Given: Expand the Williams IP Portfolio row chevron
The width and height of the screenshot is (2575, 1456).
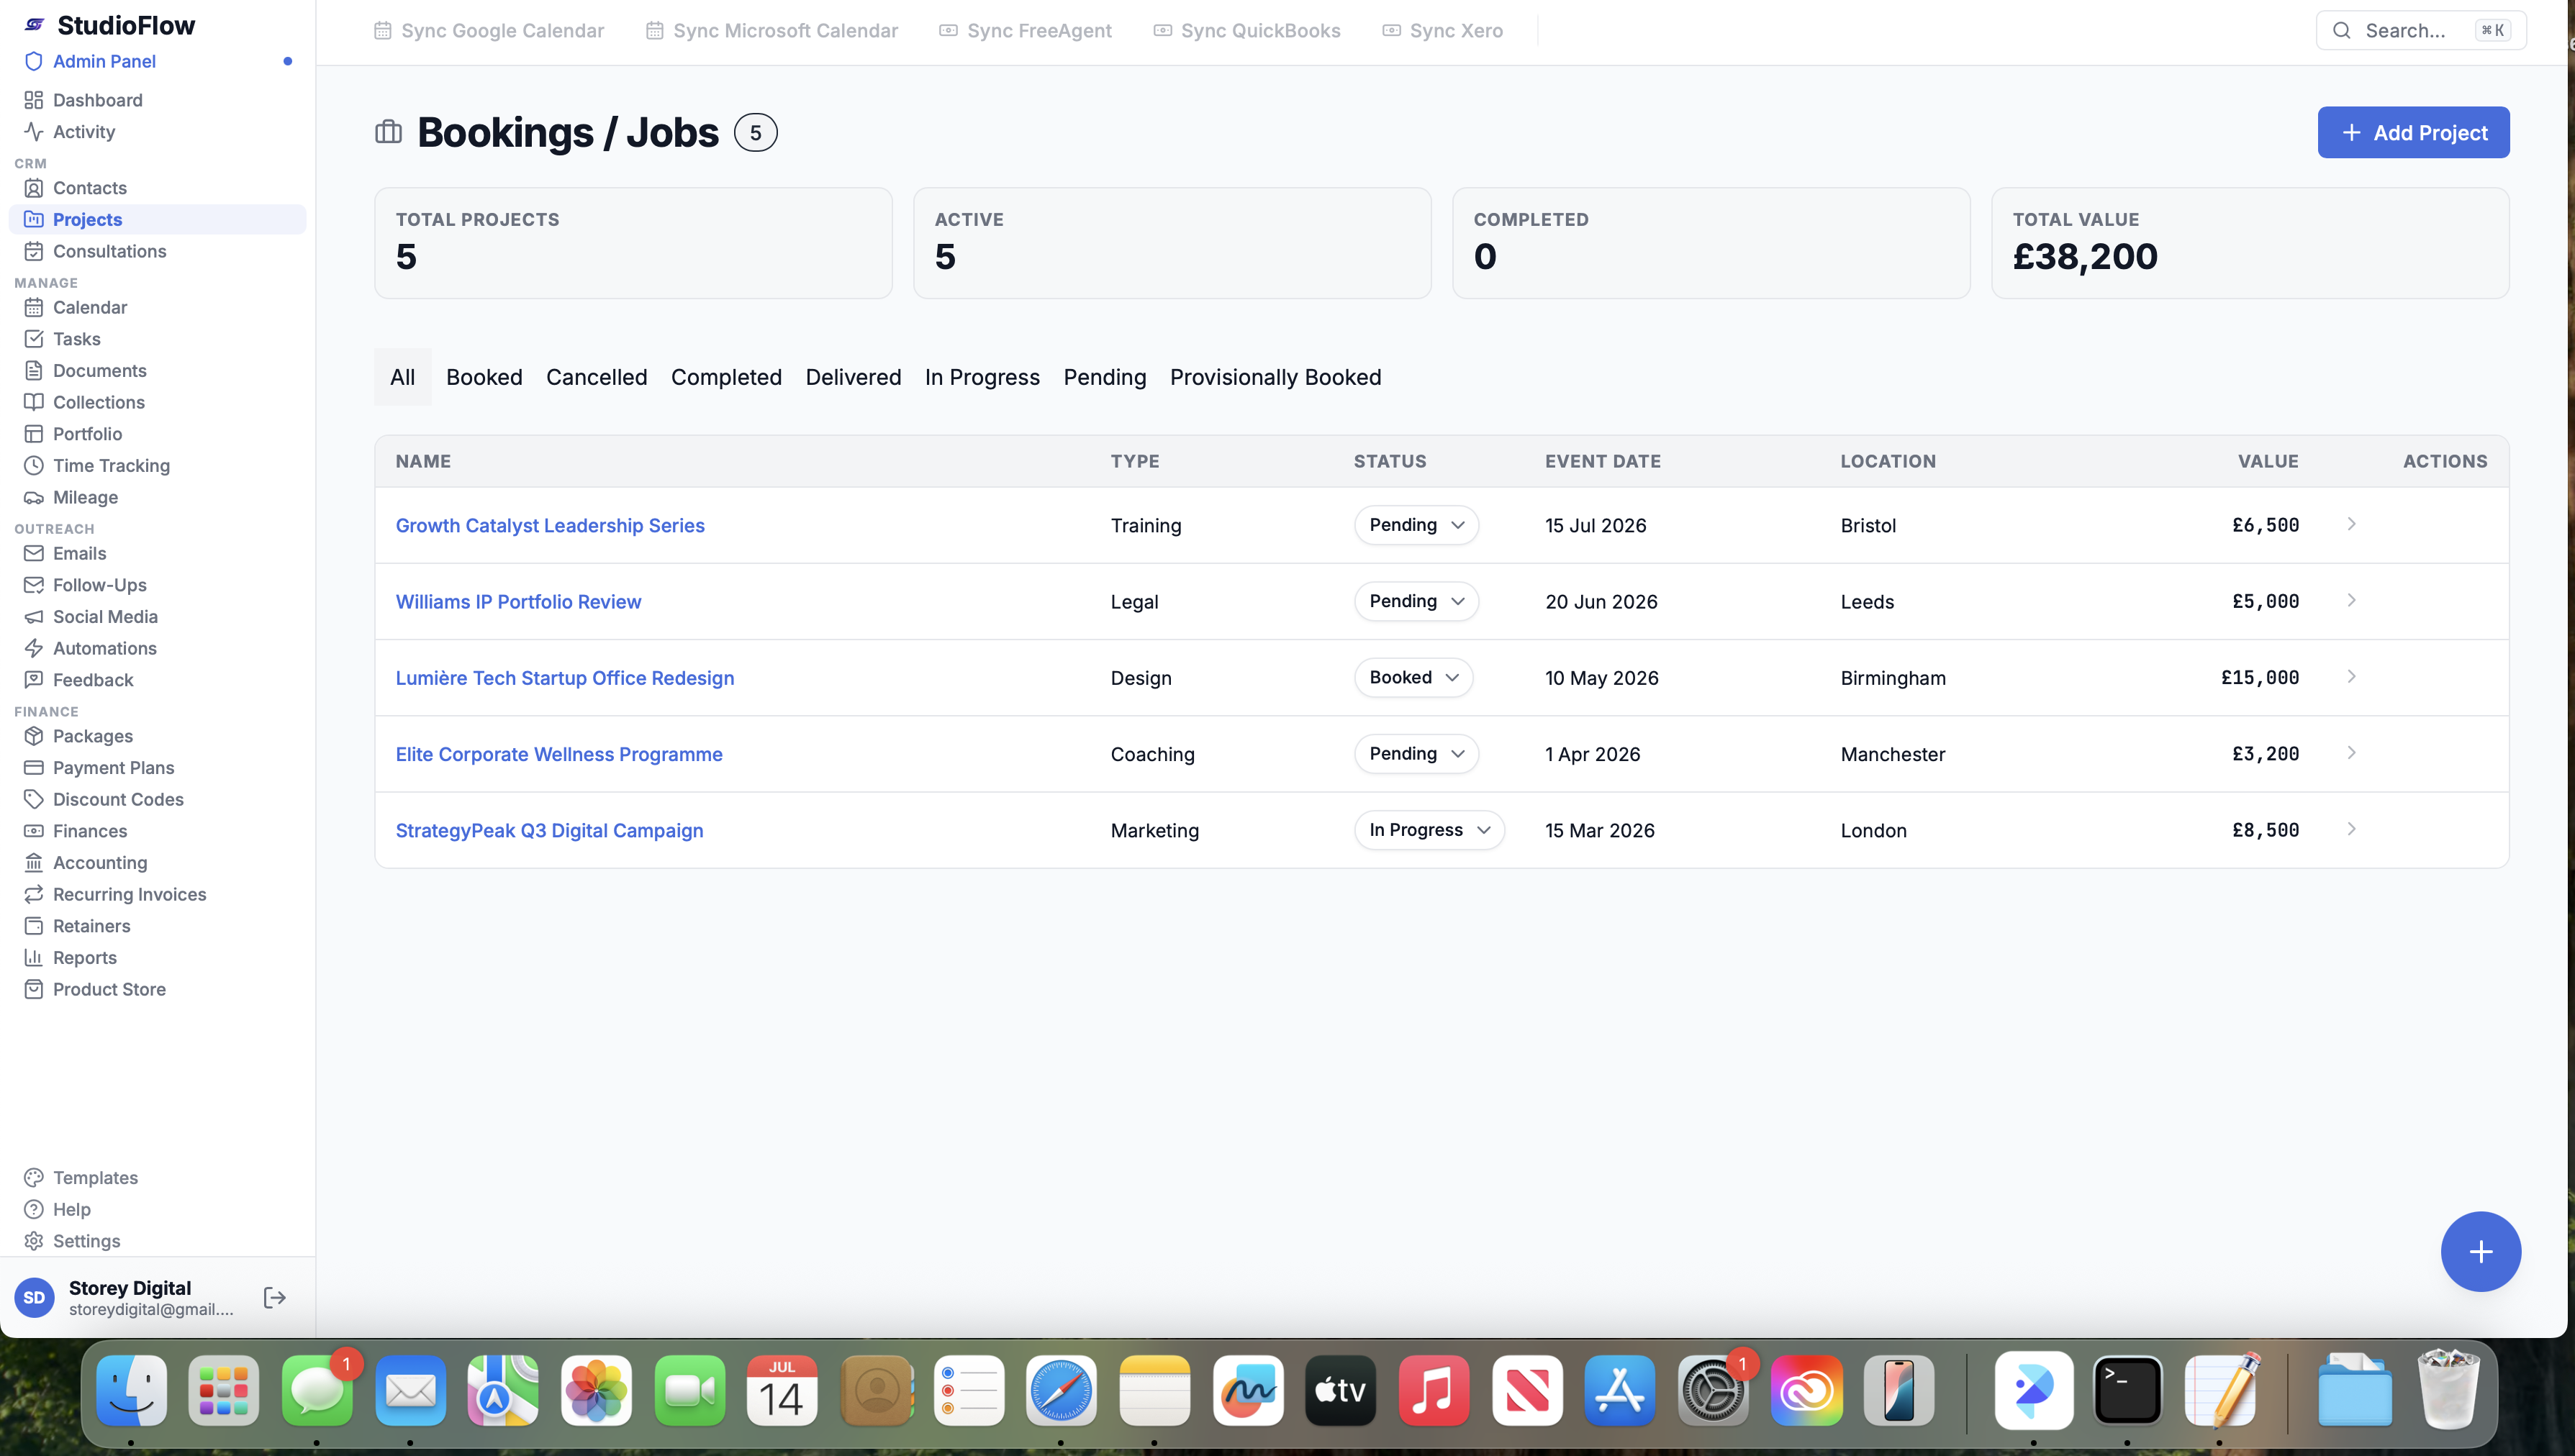Looking at the screenshot, I should (2351, 600).
